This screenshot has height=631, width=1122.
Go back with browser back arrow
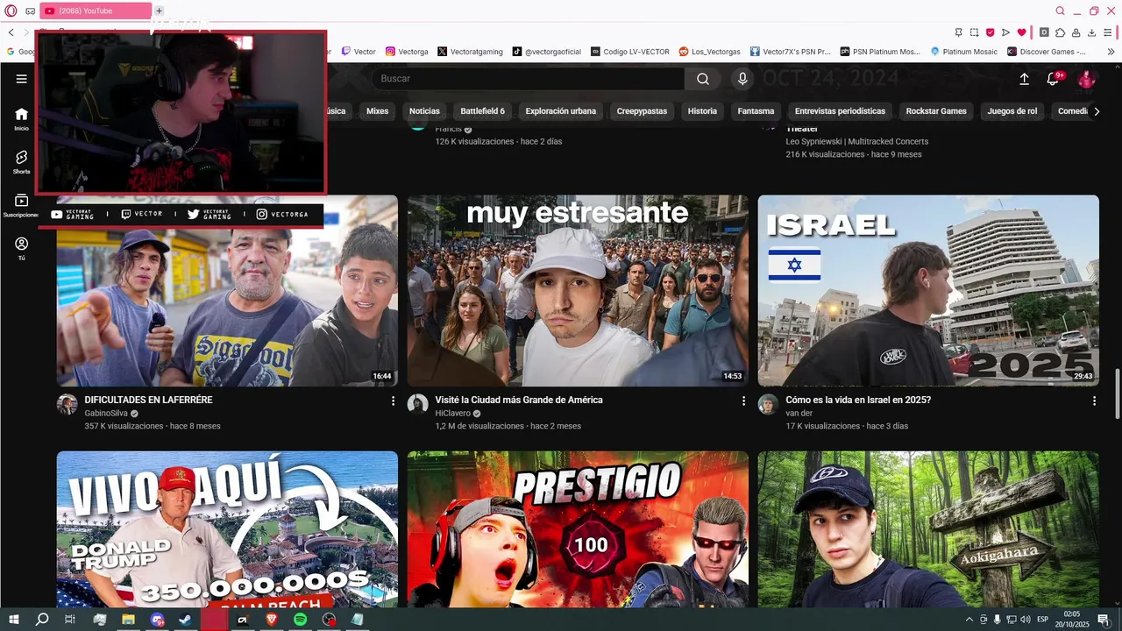11,32
